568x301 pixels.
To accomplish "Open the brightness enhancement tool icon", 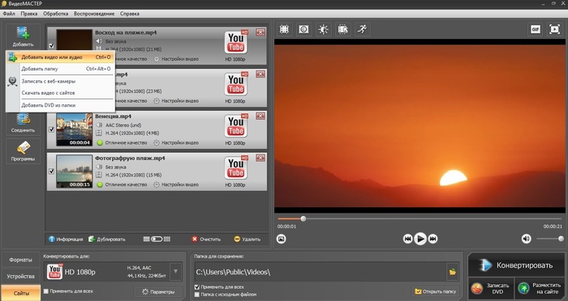I will pos(323,29).
